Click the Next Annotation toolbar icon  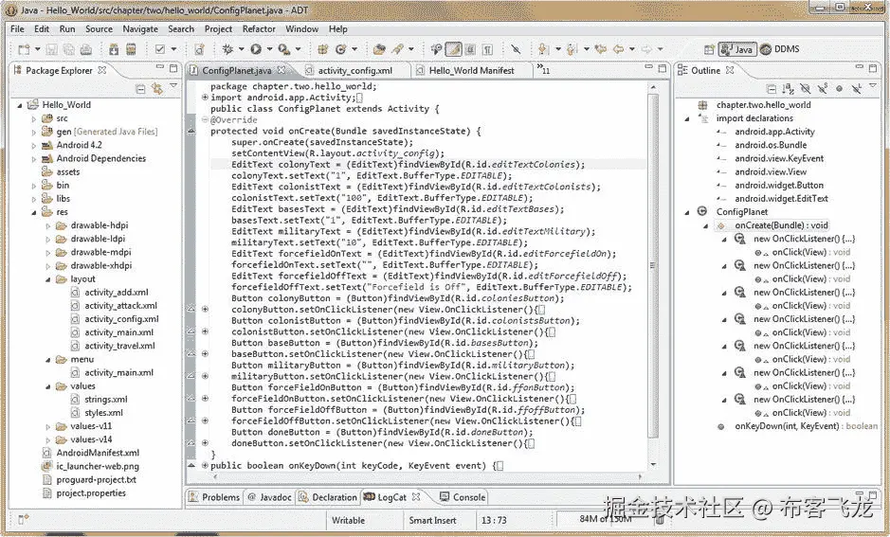point(543,49)
